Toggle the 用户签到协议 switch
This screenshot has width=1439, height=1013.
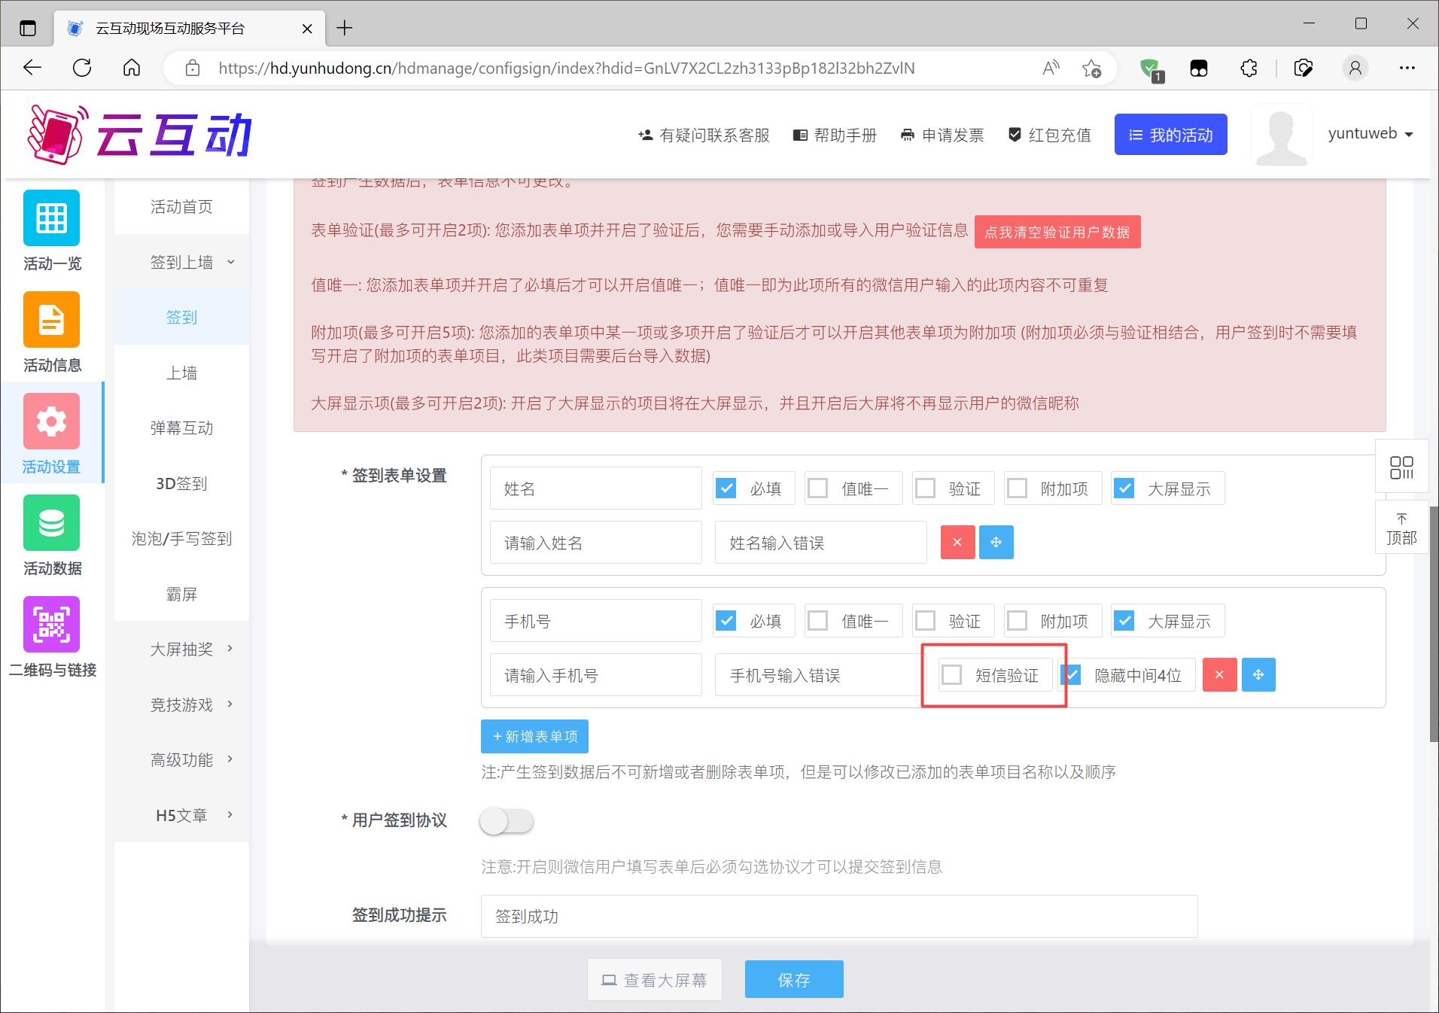pos(507,821)
